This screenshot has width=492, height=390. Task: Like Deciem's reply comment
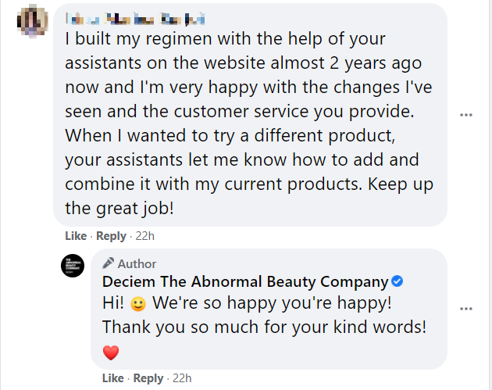coord(113,378)
